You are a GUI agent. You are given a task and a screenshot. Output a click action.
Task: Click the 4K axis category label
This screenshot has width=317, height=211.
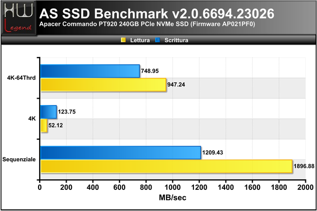click(x=32, y=119)
